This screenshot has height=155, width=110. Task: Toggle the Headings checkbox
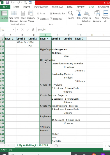51,19
